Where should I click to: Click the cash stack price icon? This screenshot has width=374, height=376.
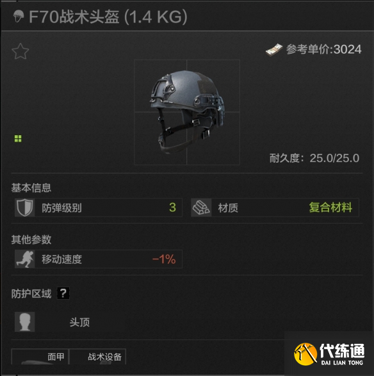[x=274, y=50]
